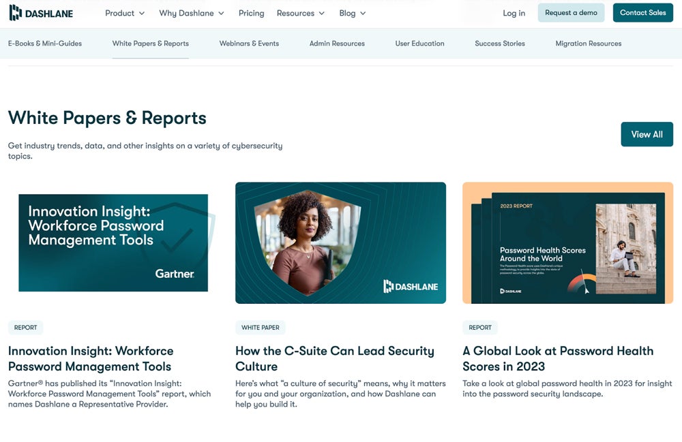The width and height of the screenshot is (682, 442).
Task: Open the Why Dashlane dropdown
Action: point(191,13)
